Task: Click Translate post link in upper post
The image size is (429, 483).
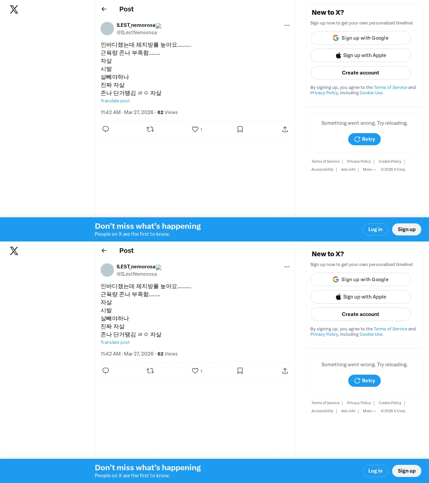Action: tap(115, 101)
